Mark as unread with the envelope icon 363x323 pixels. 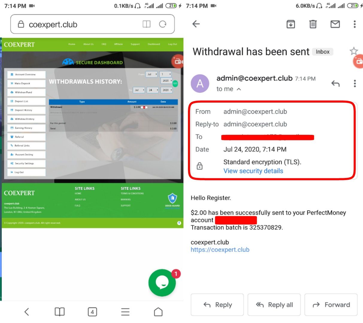coord(335,24)
